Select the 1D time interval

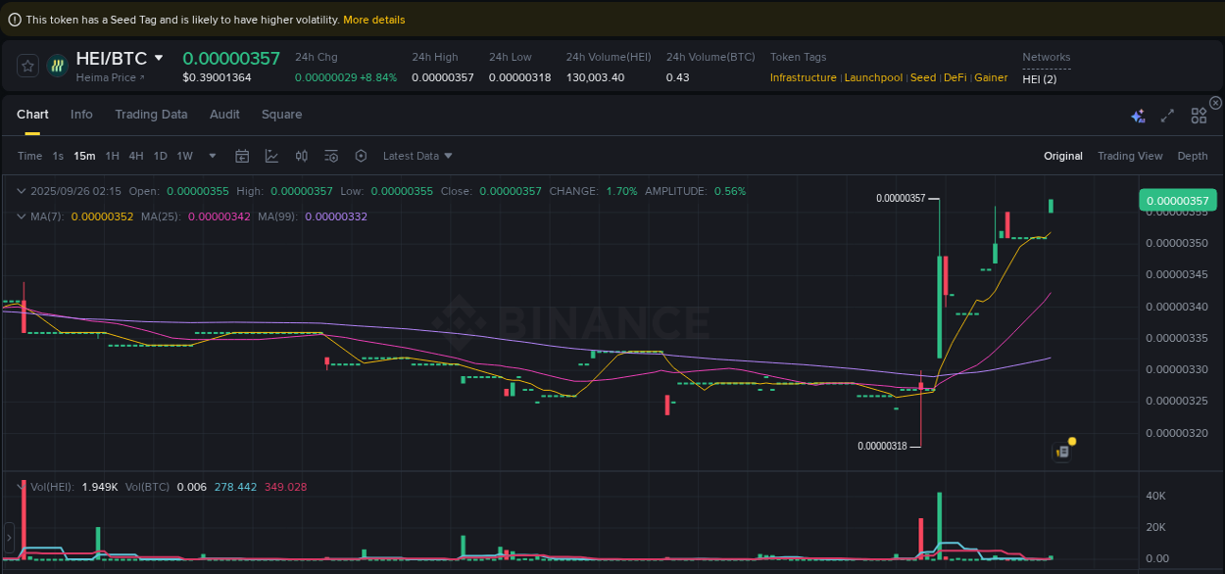pyautogui.click(x=160, y=155)
